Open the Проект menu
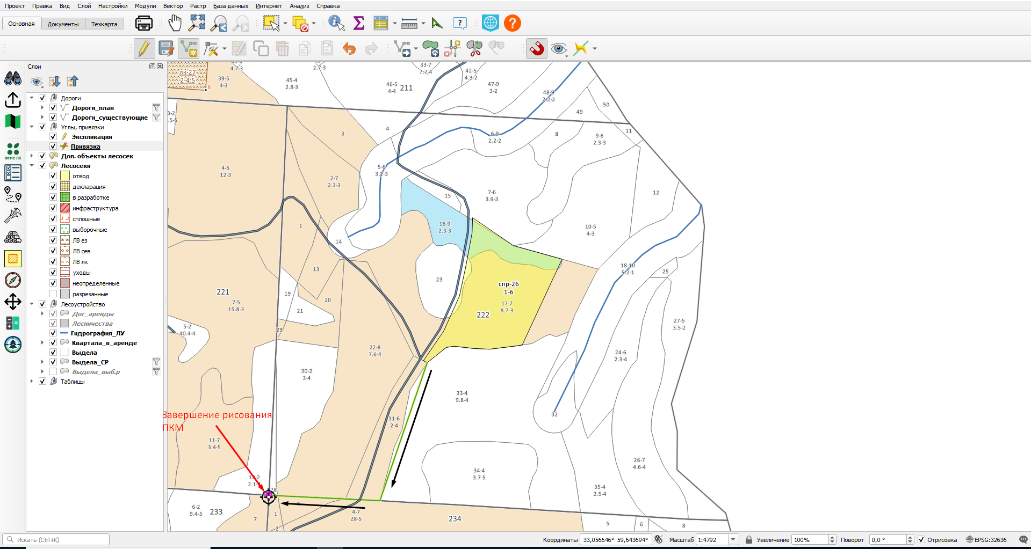The height and width of the screenshot is (549, 1031). [15, 6]
